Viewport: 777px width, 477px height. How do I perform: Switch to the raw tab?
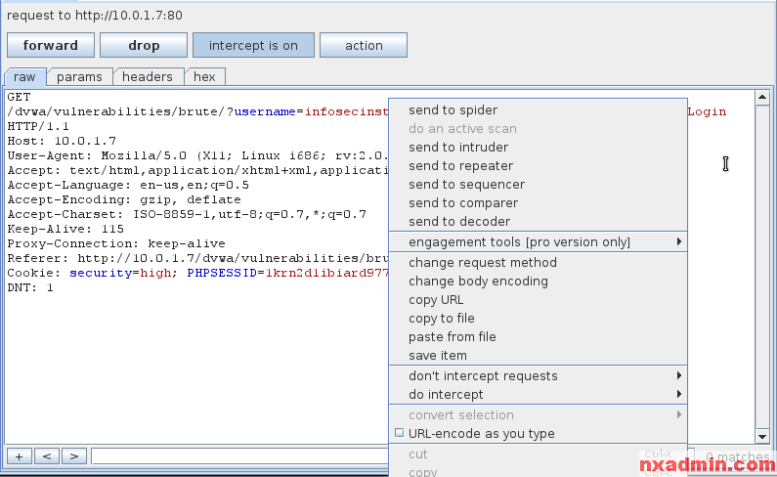(24, 77)
